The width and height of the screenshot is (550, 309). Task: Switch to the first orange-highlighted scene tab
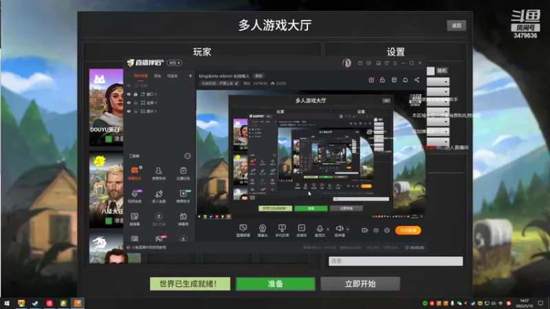[x=141, y=76]
